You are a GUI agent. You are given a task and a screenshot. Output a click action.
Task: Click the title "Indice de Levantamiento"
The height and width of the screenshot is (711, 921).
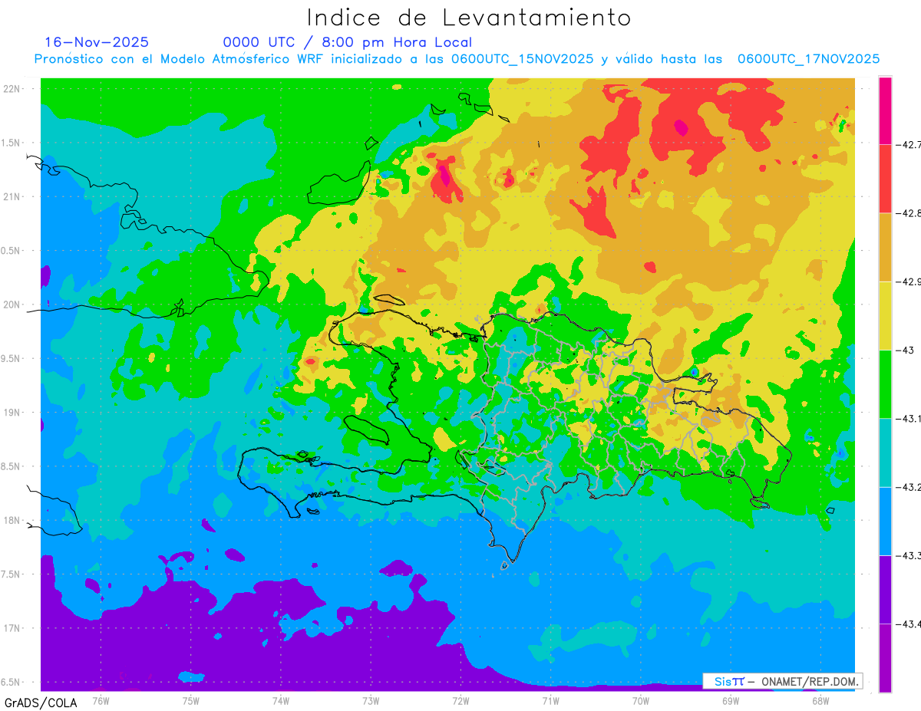coord(469,18)
